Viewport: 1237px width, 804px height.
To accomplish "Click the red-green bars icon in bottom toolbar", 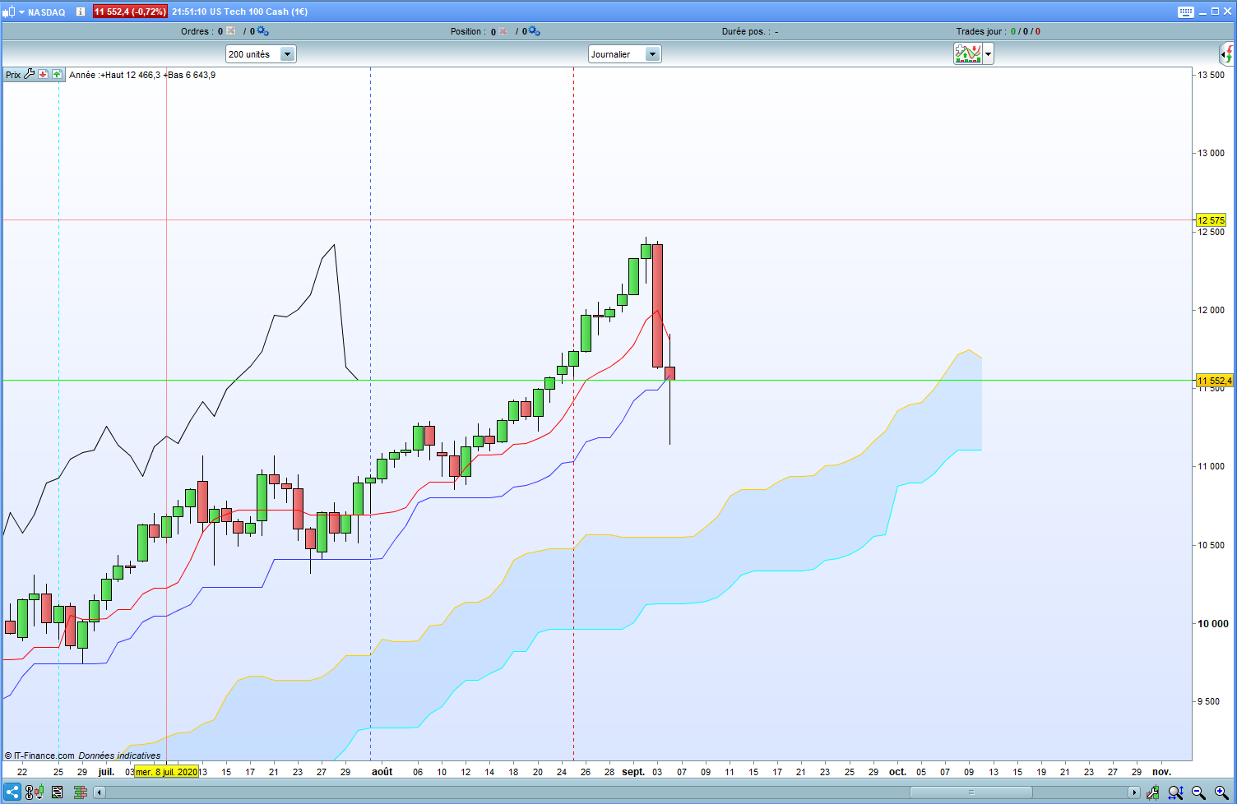I will coord(81,792).
